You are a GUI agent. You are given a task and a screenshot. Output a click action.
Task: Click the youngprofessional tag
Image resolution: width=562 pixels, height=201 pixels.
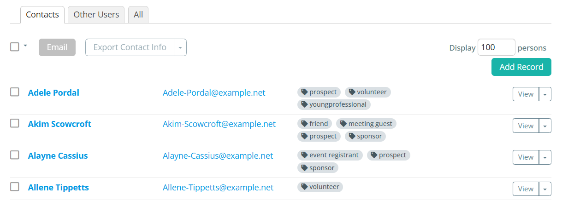tap(334, 104)
